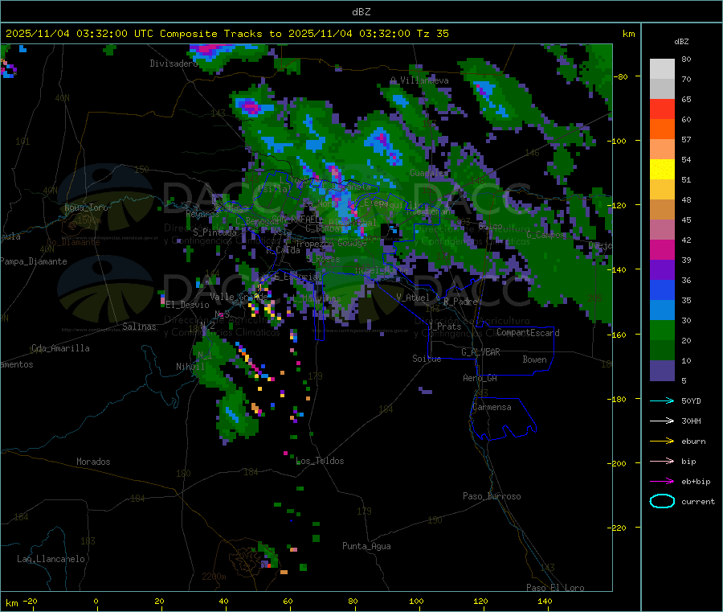The image size is (723, 612).
Task: Click the purple 5 dBZ color swatch
Action: (x=662, y=371)
